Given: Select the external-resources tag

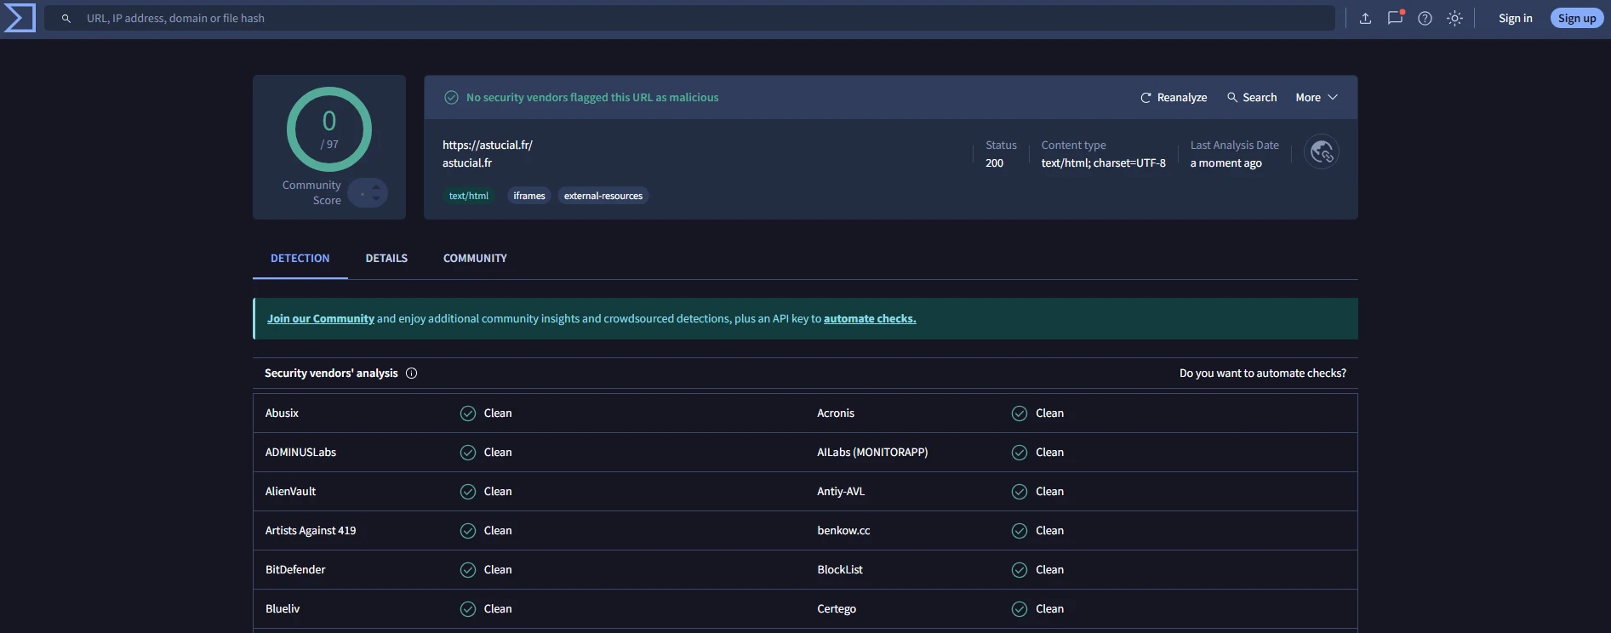Looking at the screenshot, I should pos(603,196).
